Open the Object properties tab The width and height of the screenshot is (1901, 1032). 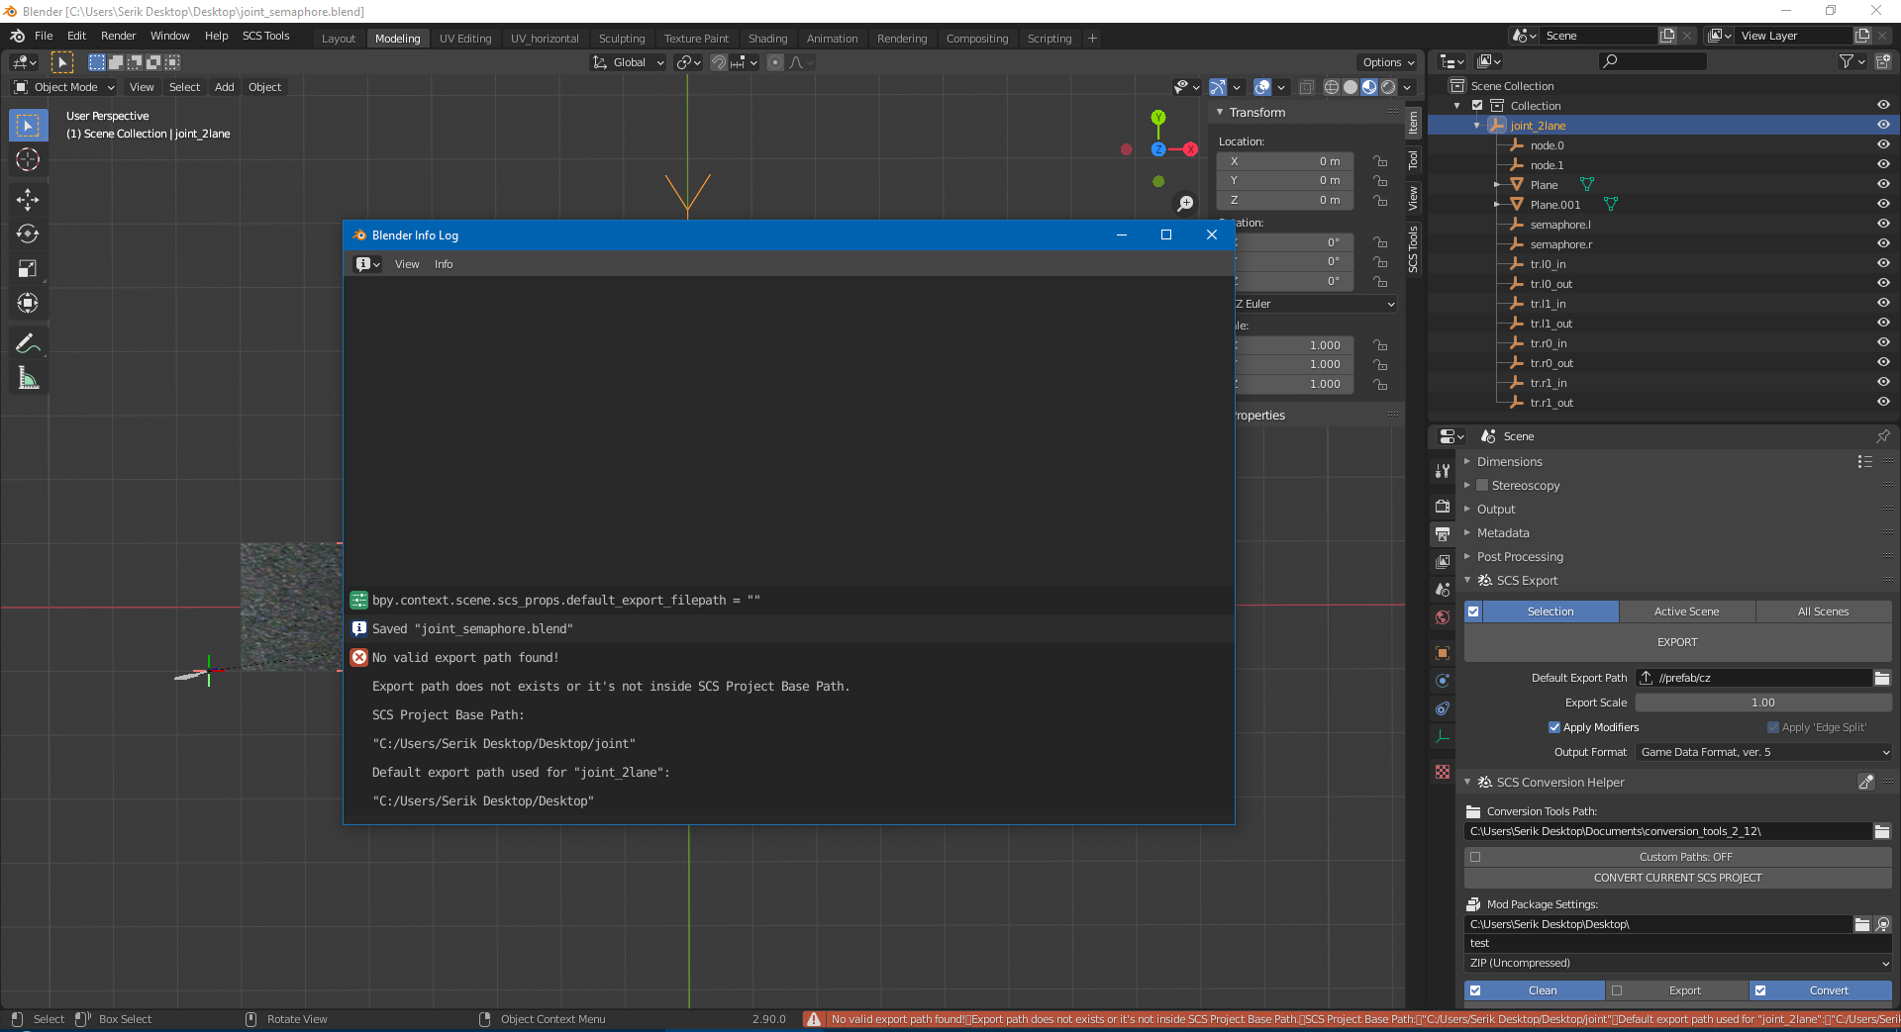1442,653
